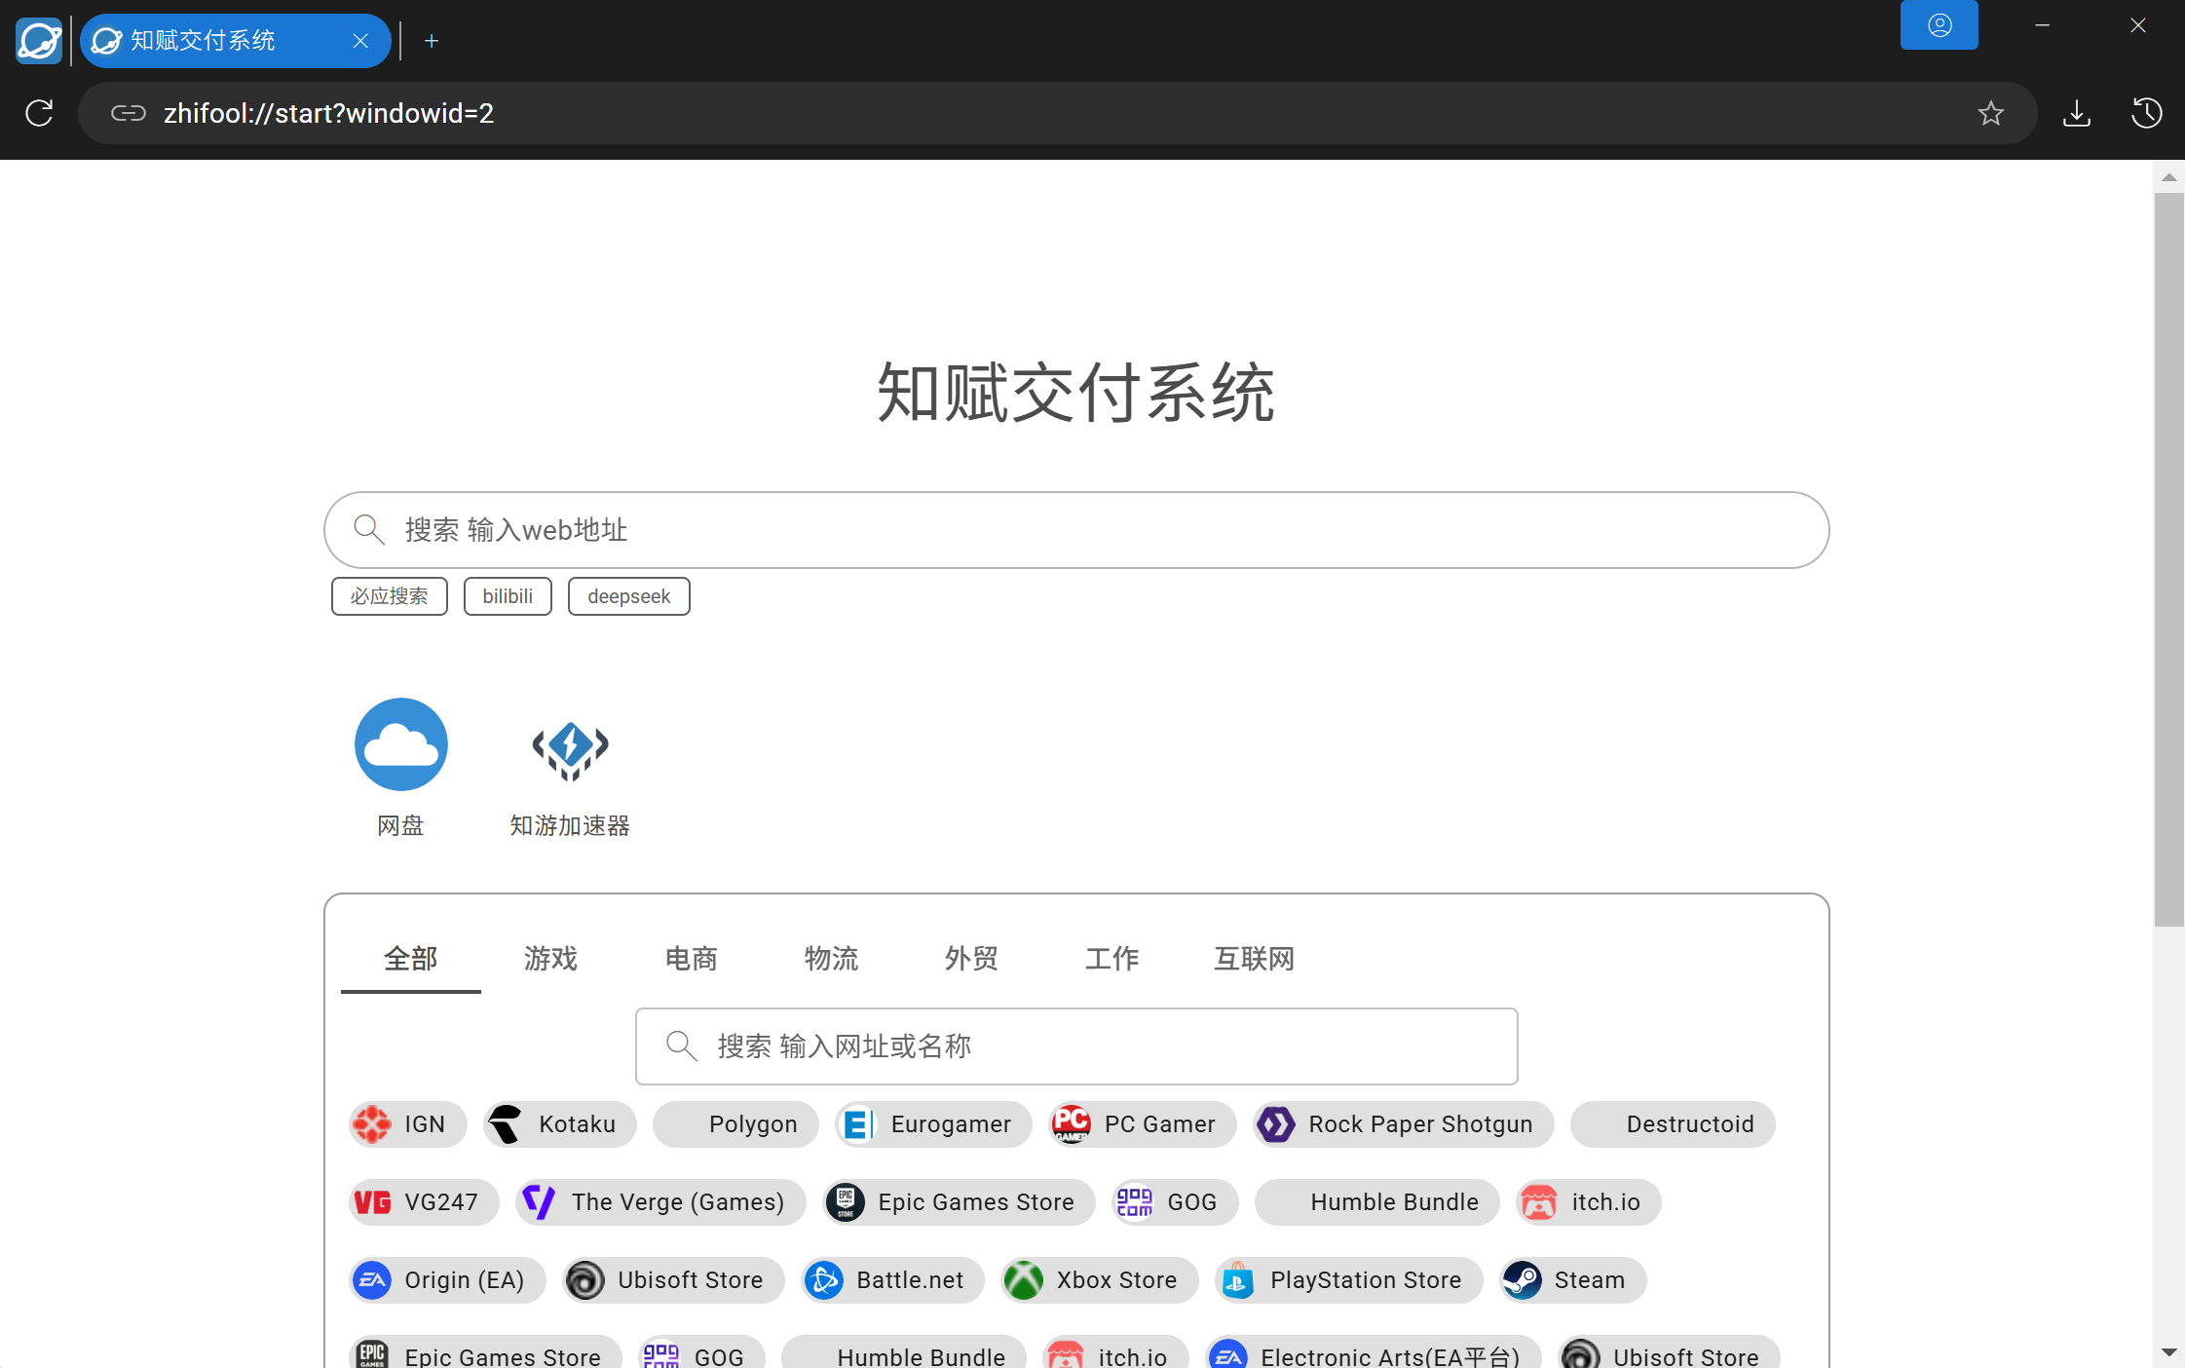
Task: Open the itch.io chip beside Humble Bundle
Action: (x=1589, y=1201)
